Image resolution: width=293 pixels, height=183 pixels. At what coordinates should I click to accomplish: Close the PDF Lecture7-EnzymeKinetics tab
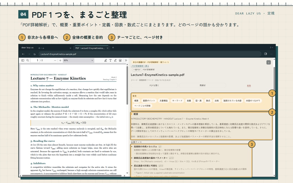108,48
